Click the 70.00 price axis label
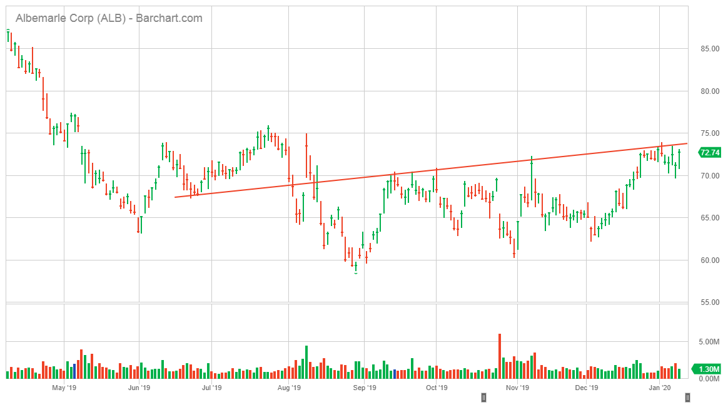Viewport: 723px width, 407px height. tap(710, 176)
